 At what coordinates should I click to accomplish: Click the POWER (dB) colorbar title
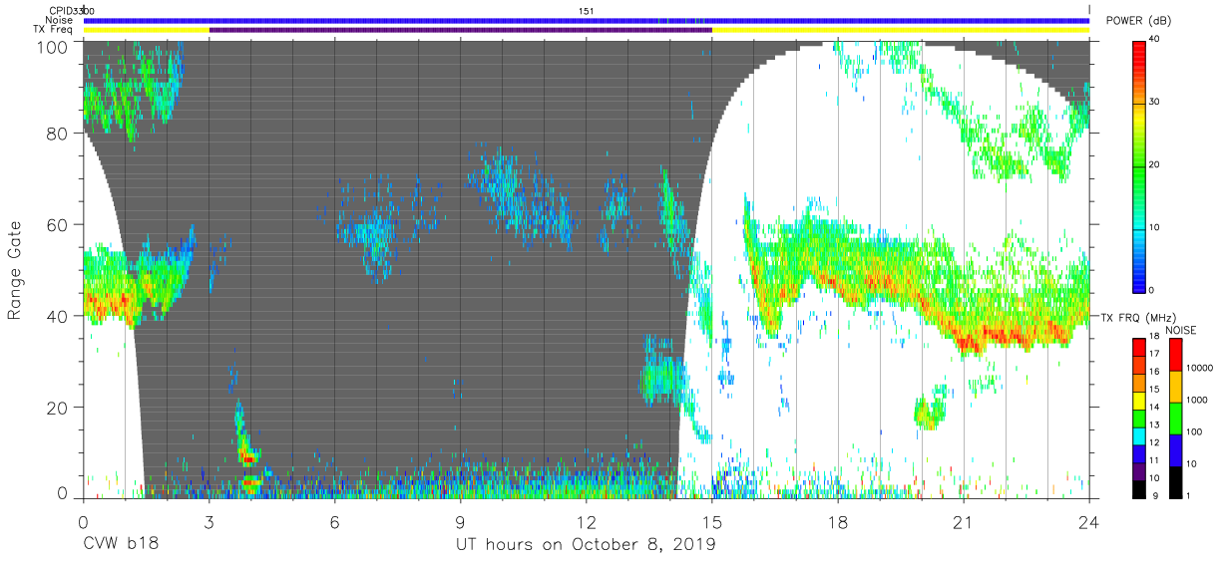click(1139, 20)
